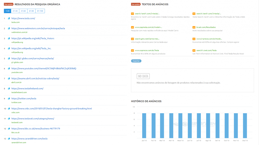Open external link icon for youtube result
Viewport: 259px width, 145px height.
[x=9, y=69]
